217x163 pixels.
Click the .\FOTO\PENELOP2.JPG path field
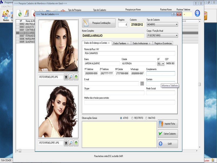tap(50, 77)
